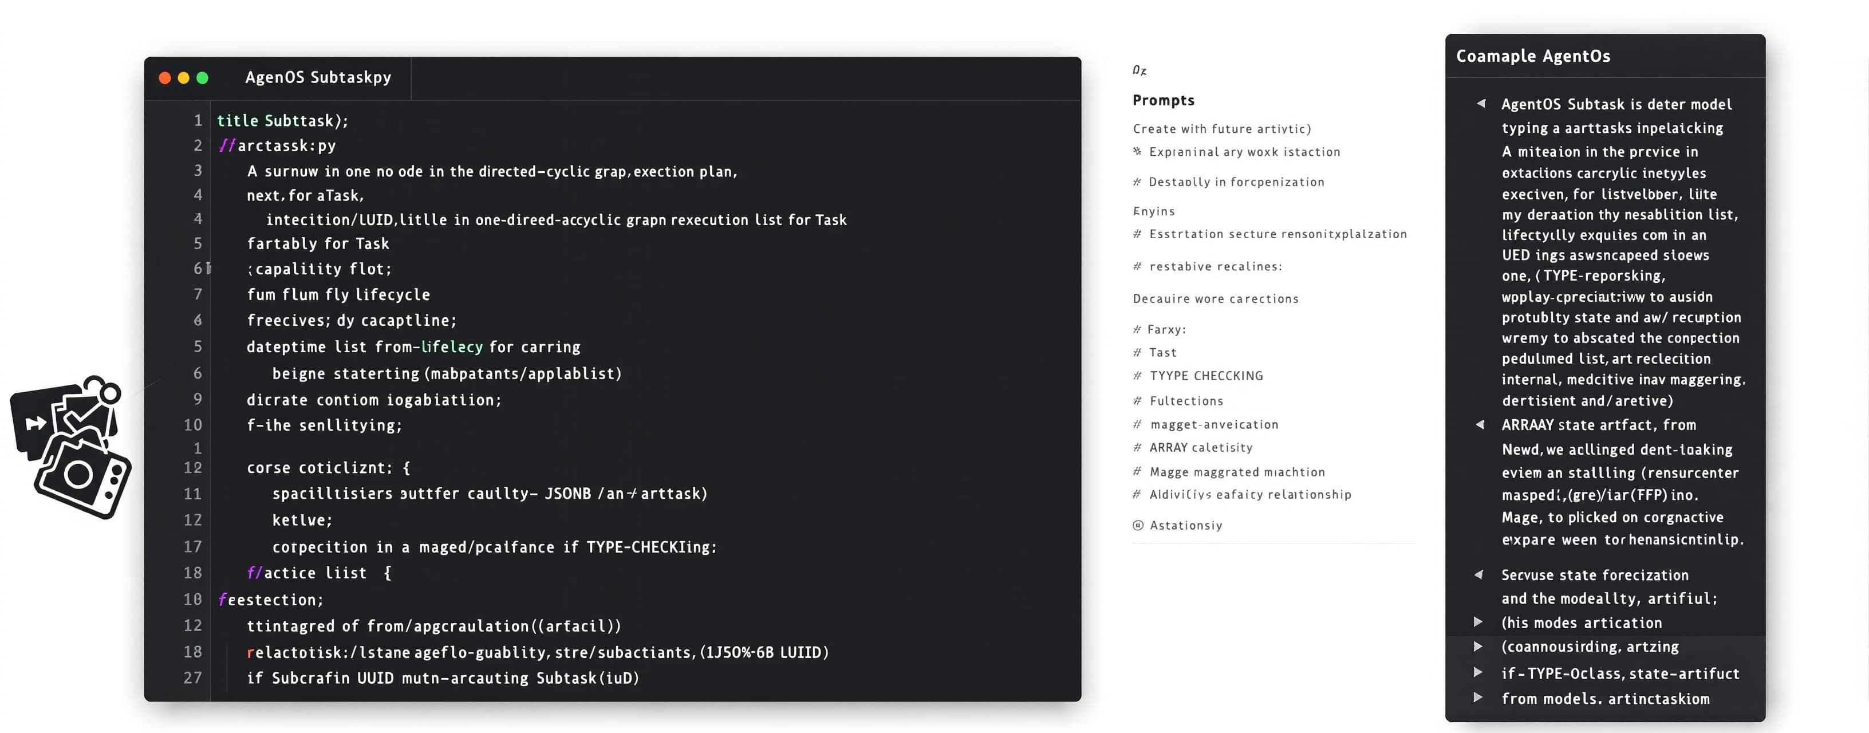Click the icon beside Explaninal ary woxk istaction

click(1137, 152)
